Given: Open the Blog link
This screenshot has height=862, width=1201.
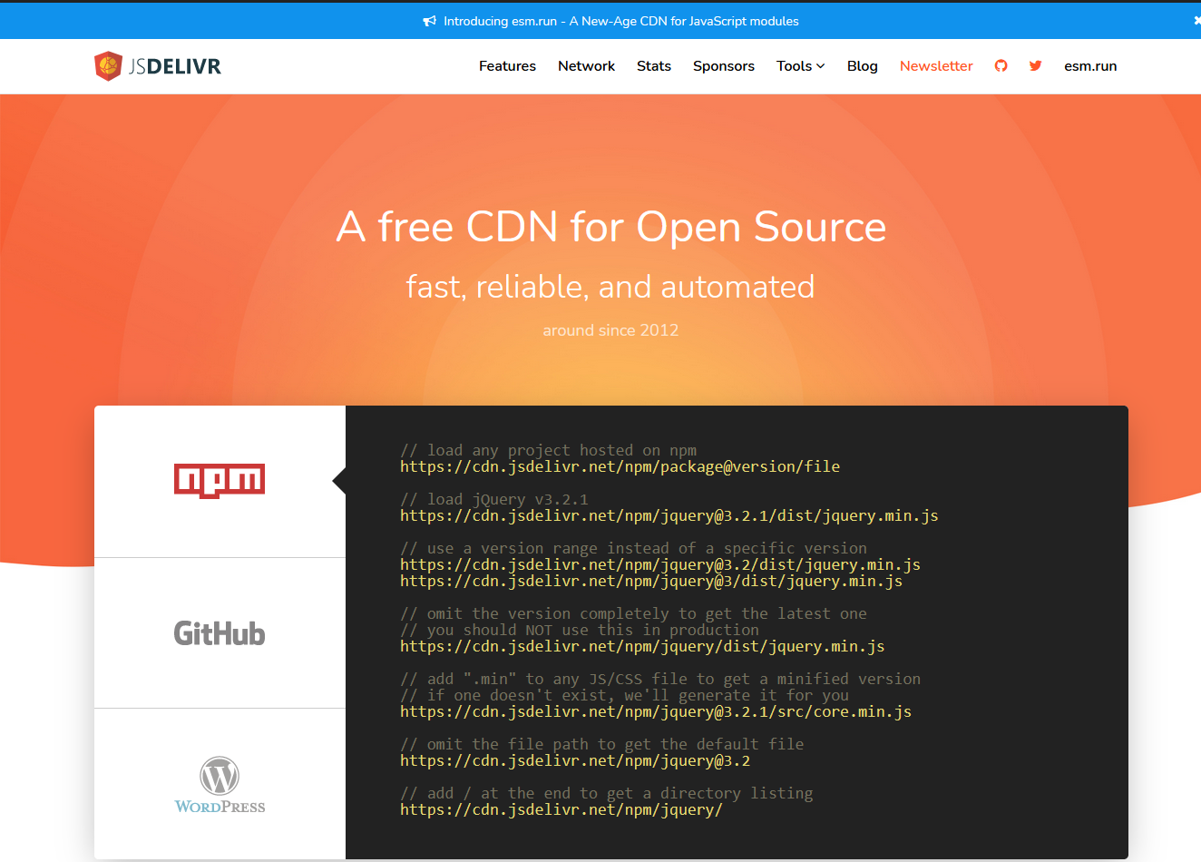Looking at the screenshot, I should 863,66.
